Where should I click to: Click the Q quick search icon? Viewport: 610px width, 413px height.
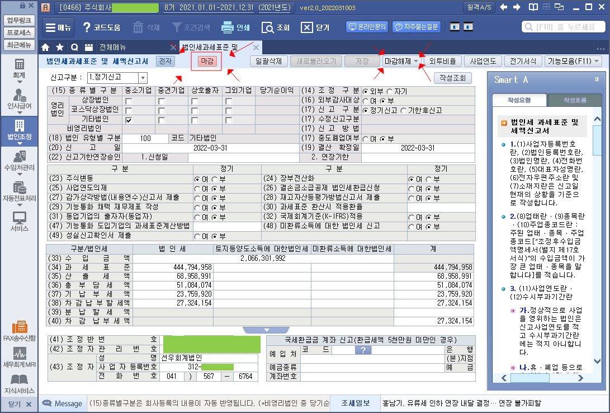tap(74, 48)
